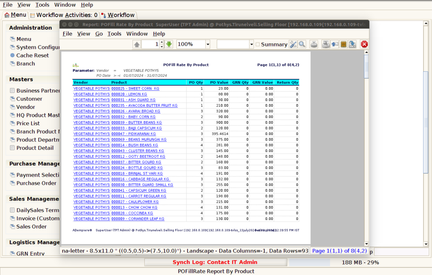Go to next page with green down arrow

[x=169, y=44]
